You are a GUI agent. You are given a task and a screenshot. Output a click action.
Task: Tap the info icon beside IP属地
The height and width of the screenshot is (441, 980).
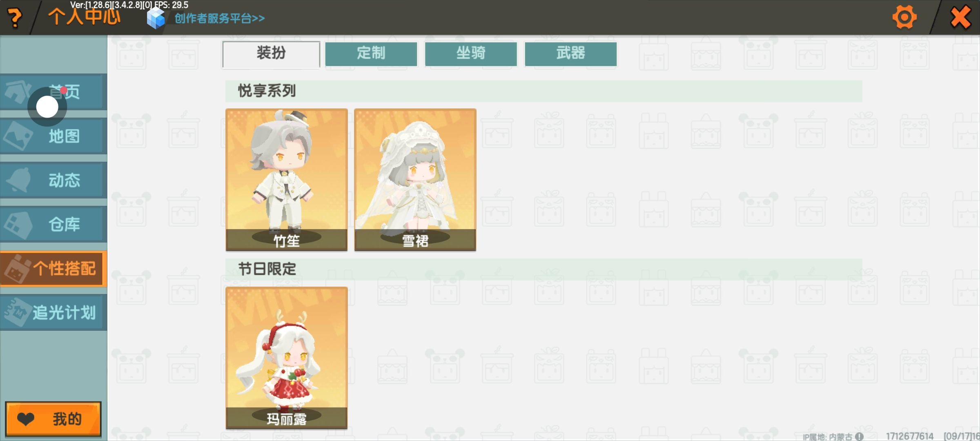(860, 436)
